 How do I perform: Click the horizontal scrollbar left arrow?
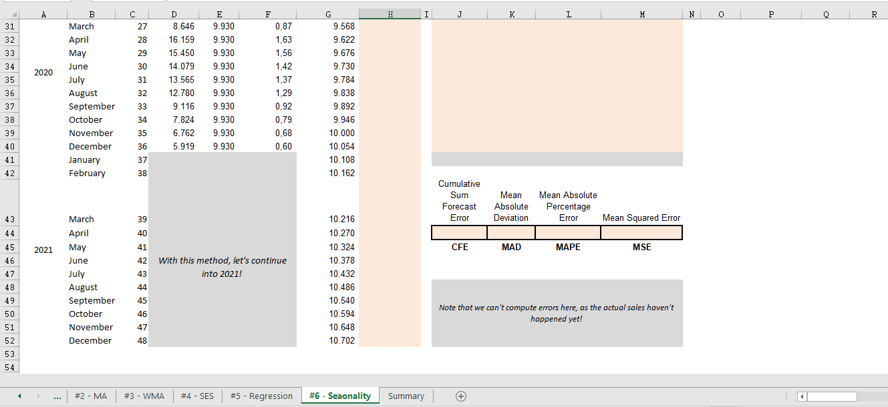click(800, 396)
